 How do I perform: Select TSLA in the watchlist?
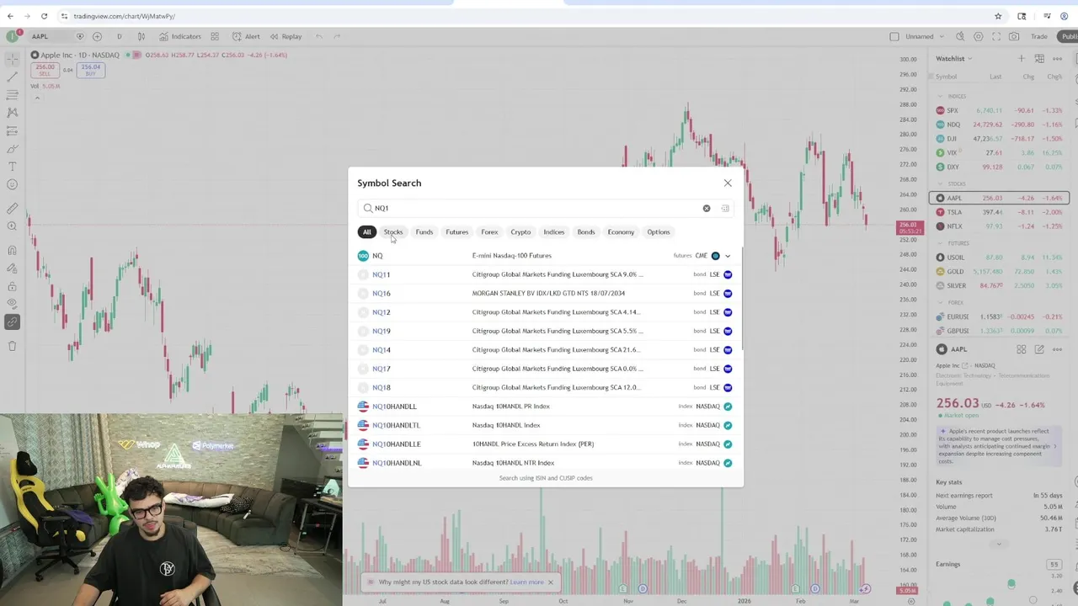pos(999,212)
